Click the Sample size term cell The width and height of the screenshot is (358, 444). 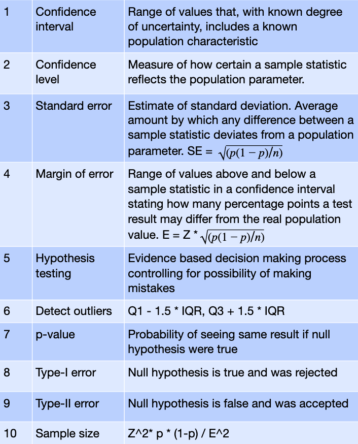click(78, 433)
